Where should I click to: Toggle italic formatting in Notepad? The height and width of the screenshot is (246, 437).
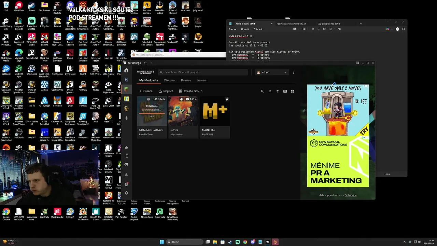(319, 29)
